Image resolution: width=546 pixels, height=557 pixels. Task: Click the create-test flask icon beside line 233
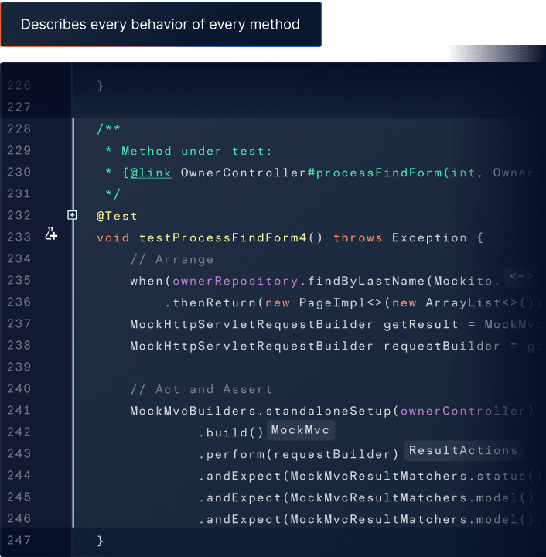coord(51,234)
